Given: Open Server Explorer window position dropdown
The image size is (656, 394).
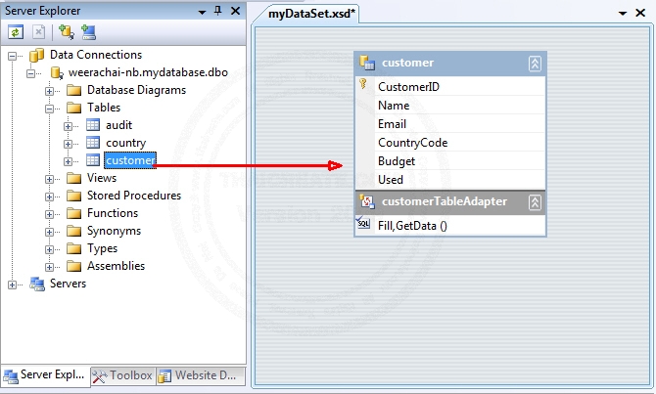Looking at the screenshot, I should tap(202, 12).
